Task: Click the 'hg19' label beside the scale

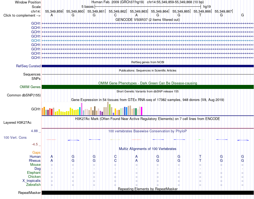Action: (207, 7)
